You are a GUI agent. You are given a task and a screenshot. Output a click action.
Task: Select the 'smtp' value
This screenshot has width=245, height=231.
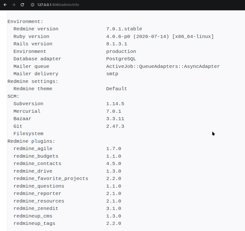tap(112, 74)
